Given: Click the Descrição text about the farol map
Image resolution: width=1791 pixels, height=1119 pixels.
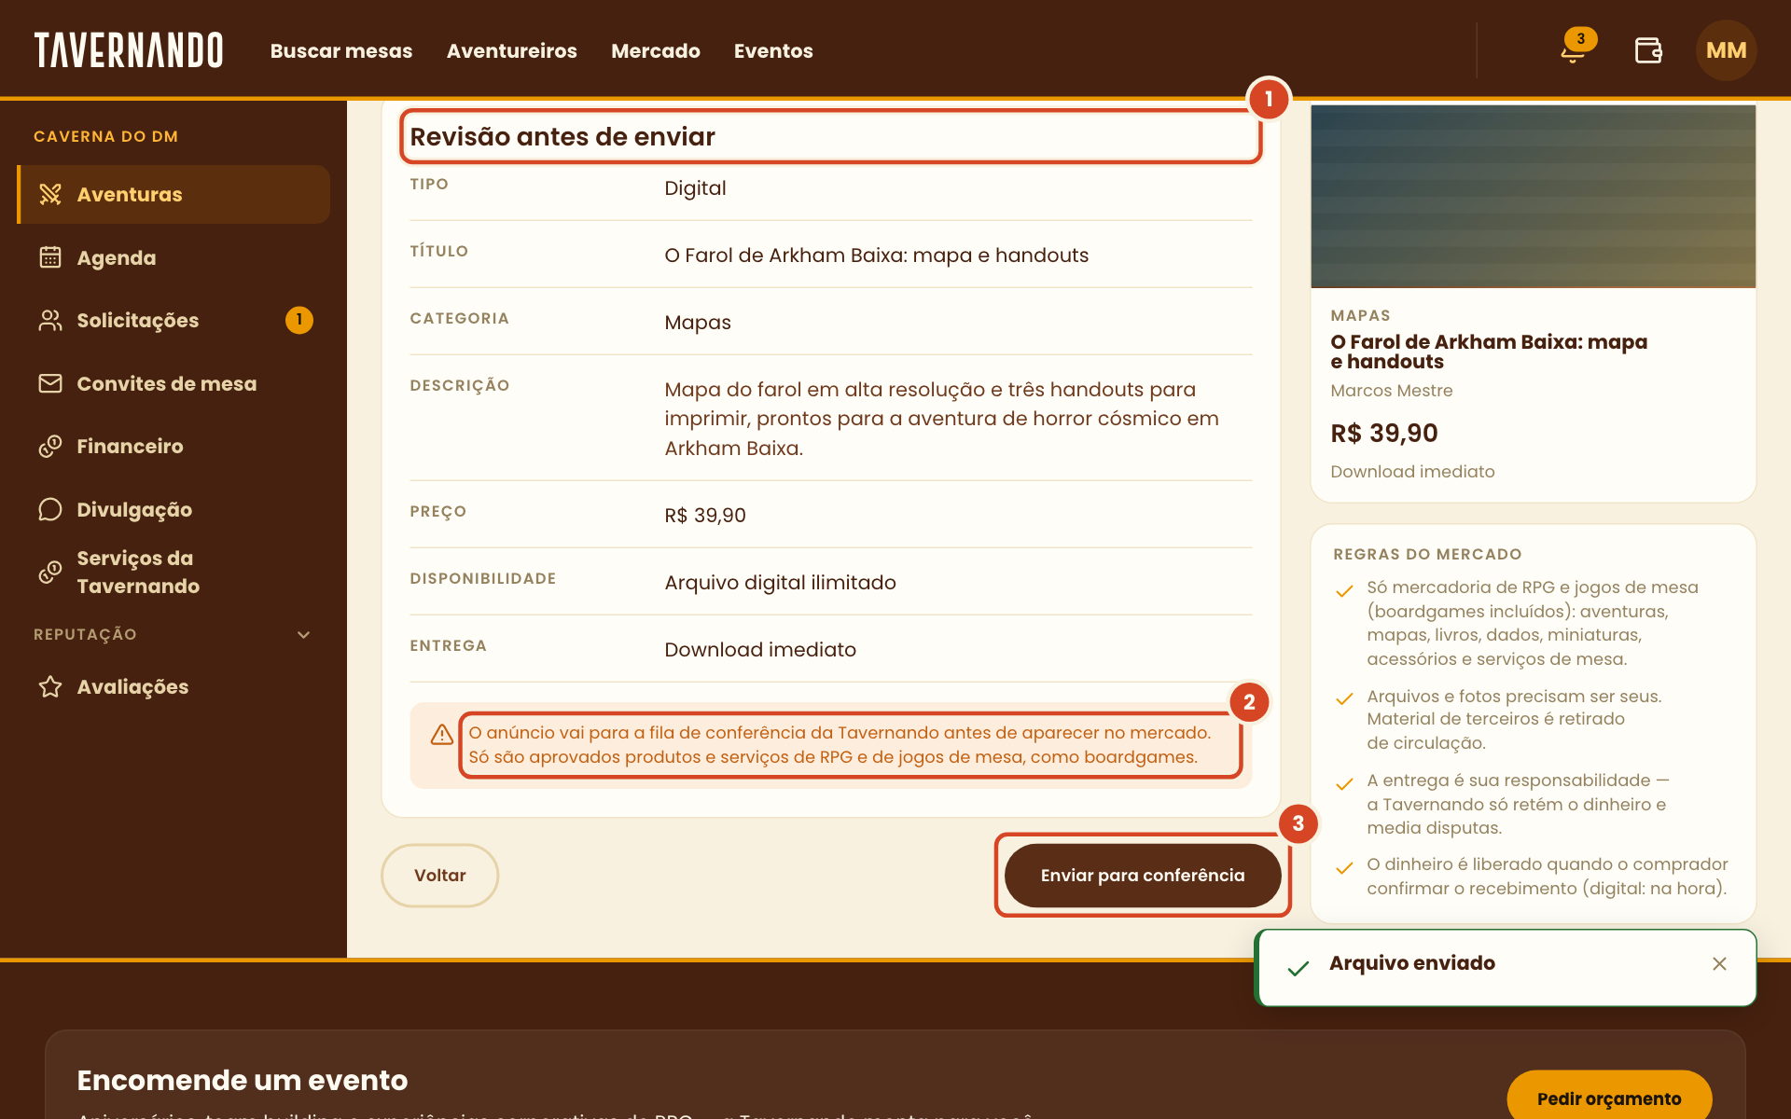Looking at the screenshot, I should tap(941, 419).
